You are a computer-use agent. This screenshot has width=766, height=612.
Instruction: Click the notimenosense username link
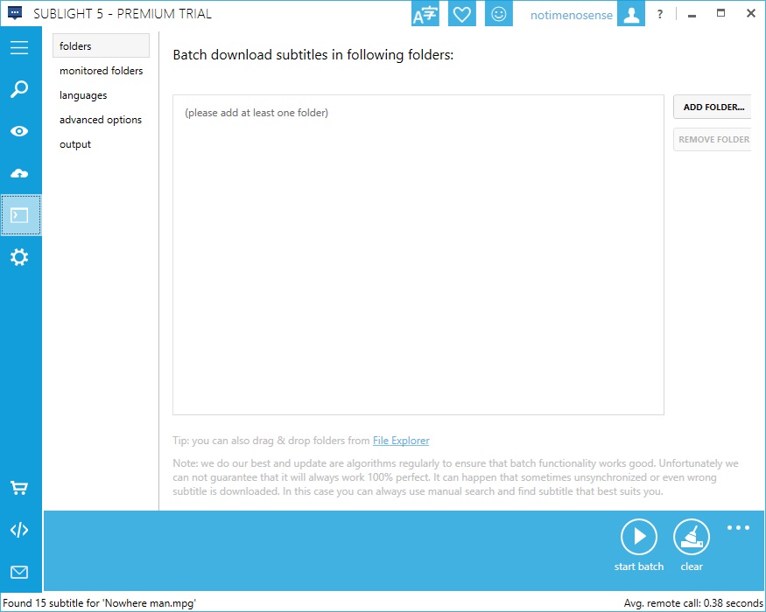coord(571,15)
